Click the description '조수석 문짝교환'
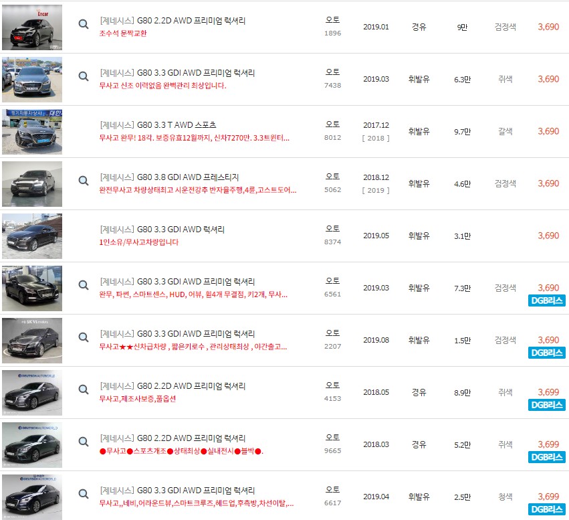The width and height of the screenshot is (569, 520). pos(123,33)
